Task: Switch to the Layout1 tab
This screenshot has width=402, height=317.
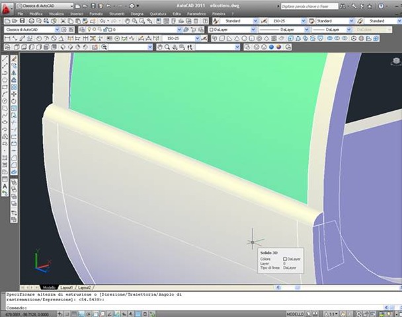Action: coord(67,288)
